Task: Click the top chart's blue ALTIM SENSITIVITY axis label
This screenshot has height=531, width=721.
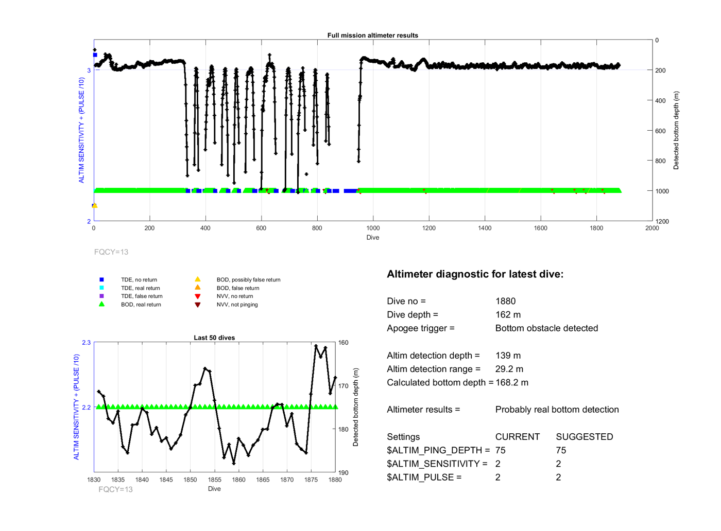Action: [81, 130]
